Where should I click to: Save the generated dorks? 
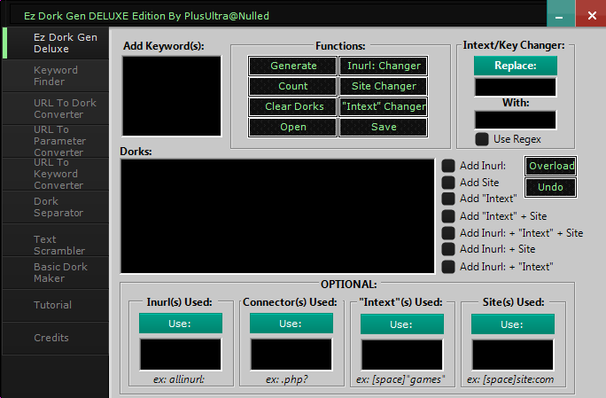tap(383, 127)
